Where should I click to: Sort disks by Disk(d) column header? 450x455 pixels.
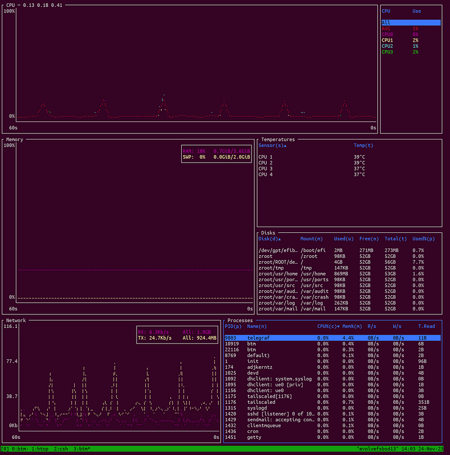(x=269, y=239)
